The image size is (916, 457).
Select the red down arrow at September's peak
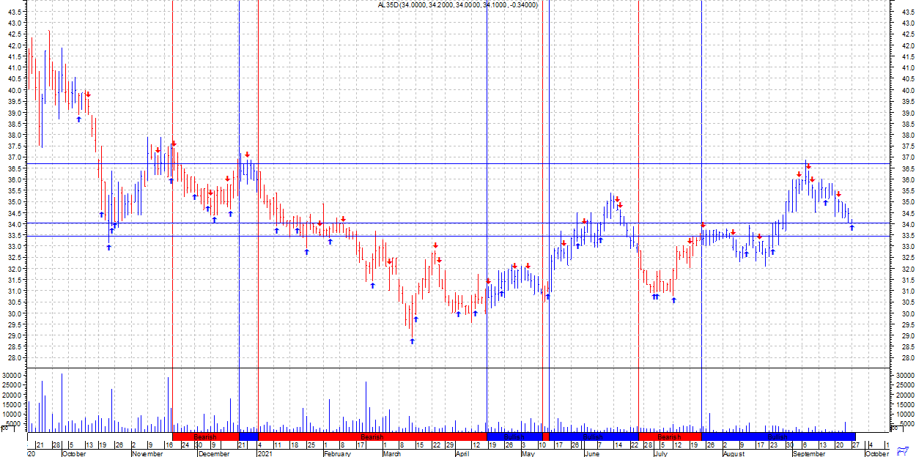pyautogui.click(x=808, y=166)
